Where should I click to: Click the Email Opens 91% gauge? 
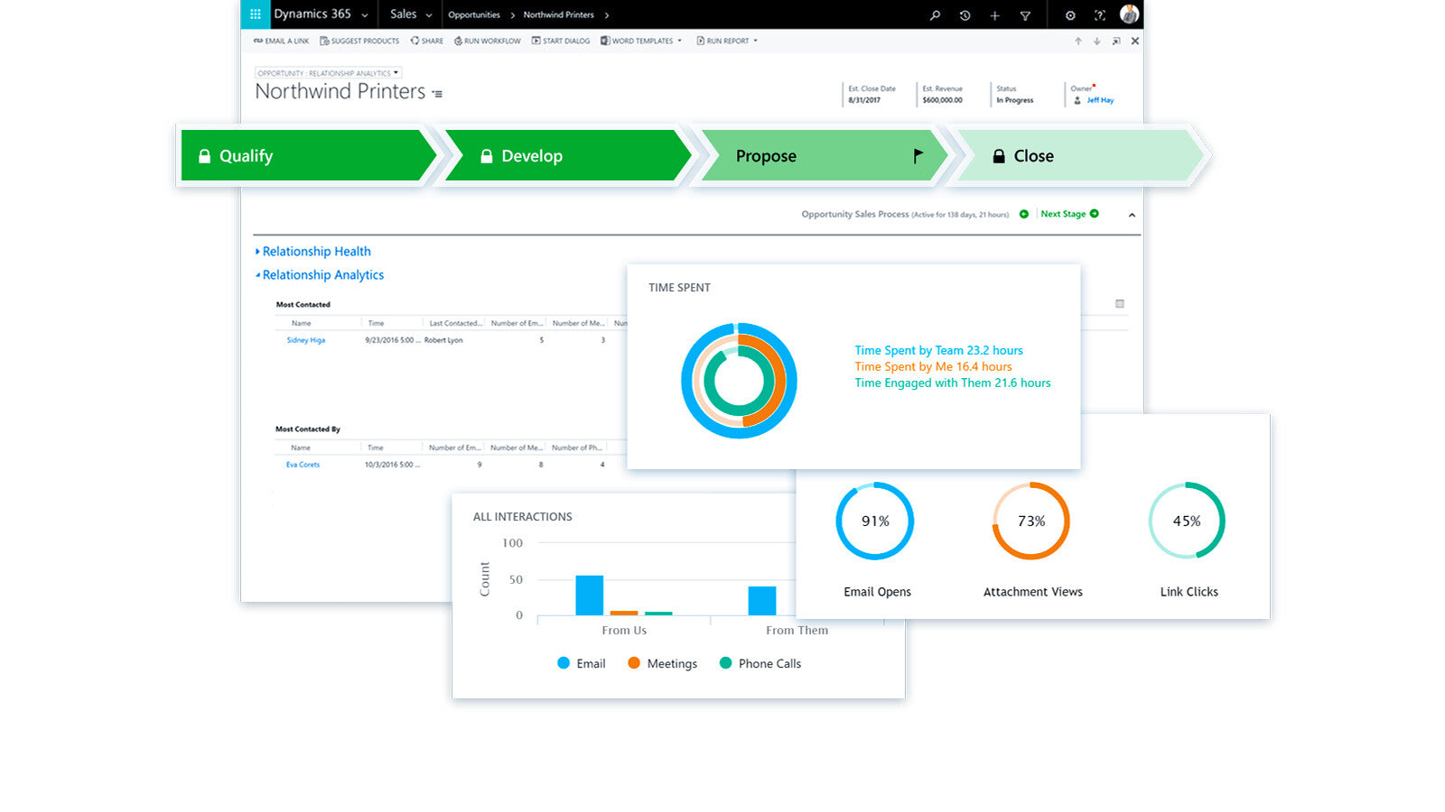click(x=874, y=521)
